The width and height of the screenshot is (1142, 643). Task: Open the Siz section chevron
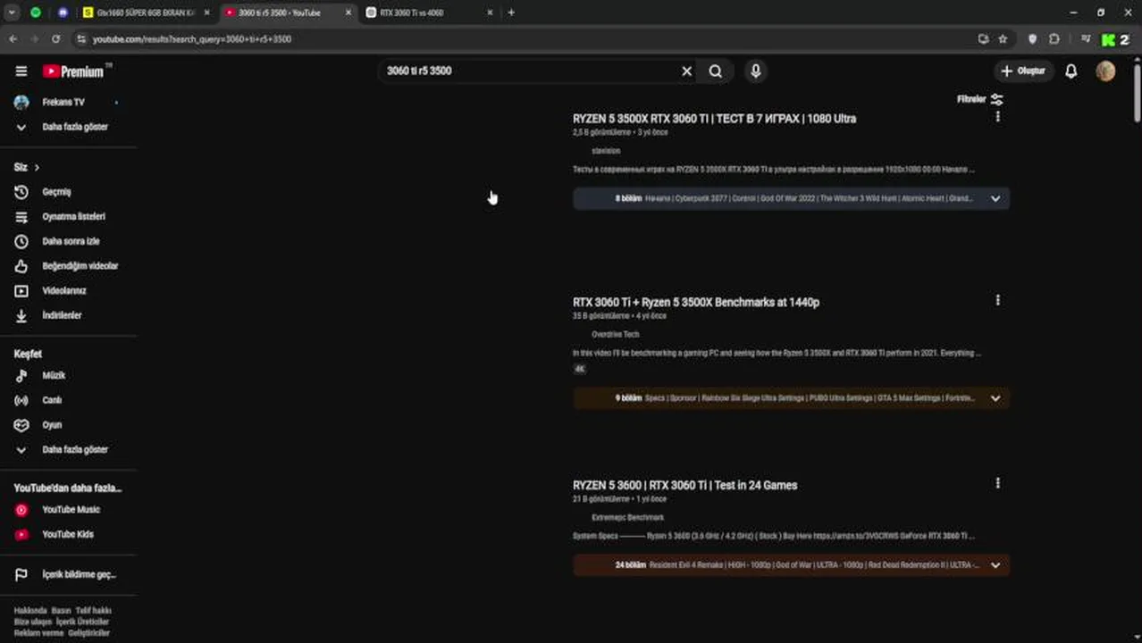tap(37, 168)
